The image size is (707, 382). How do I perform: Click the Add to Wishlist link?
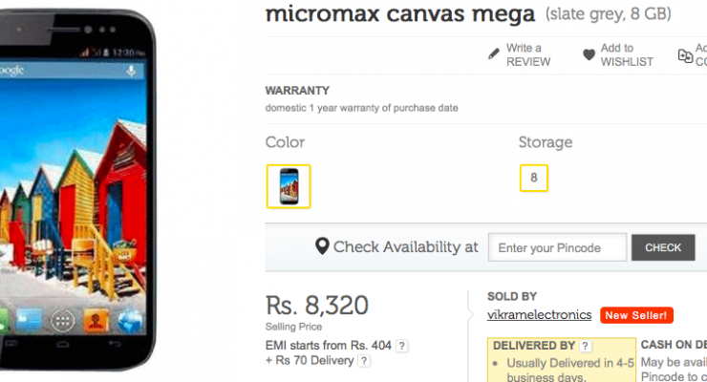[627, 54]
